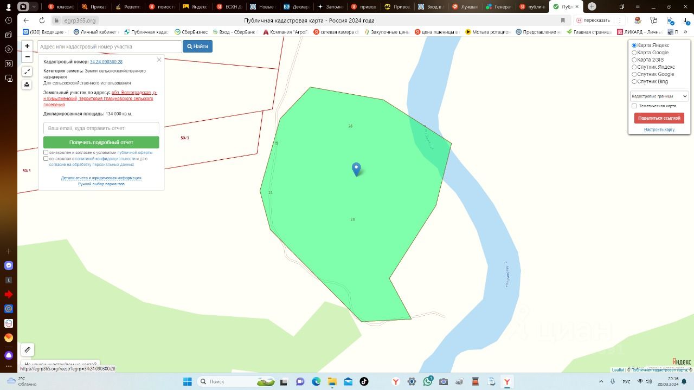694x390 pixels.
Task: Toggle fullscreen map view
Action: tap(27, 71)
